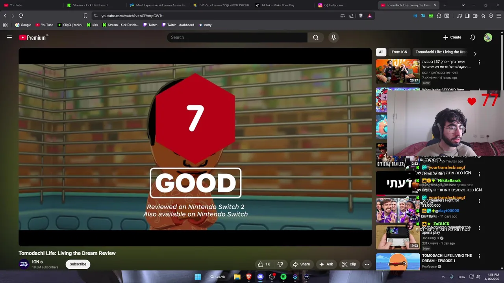Image resolution: width=504 pixels, height=283 pixels.
Task: View site information for youtube.com
Action: (x=96, y=16)
